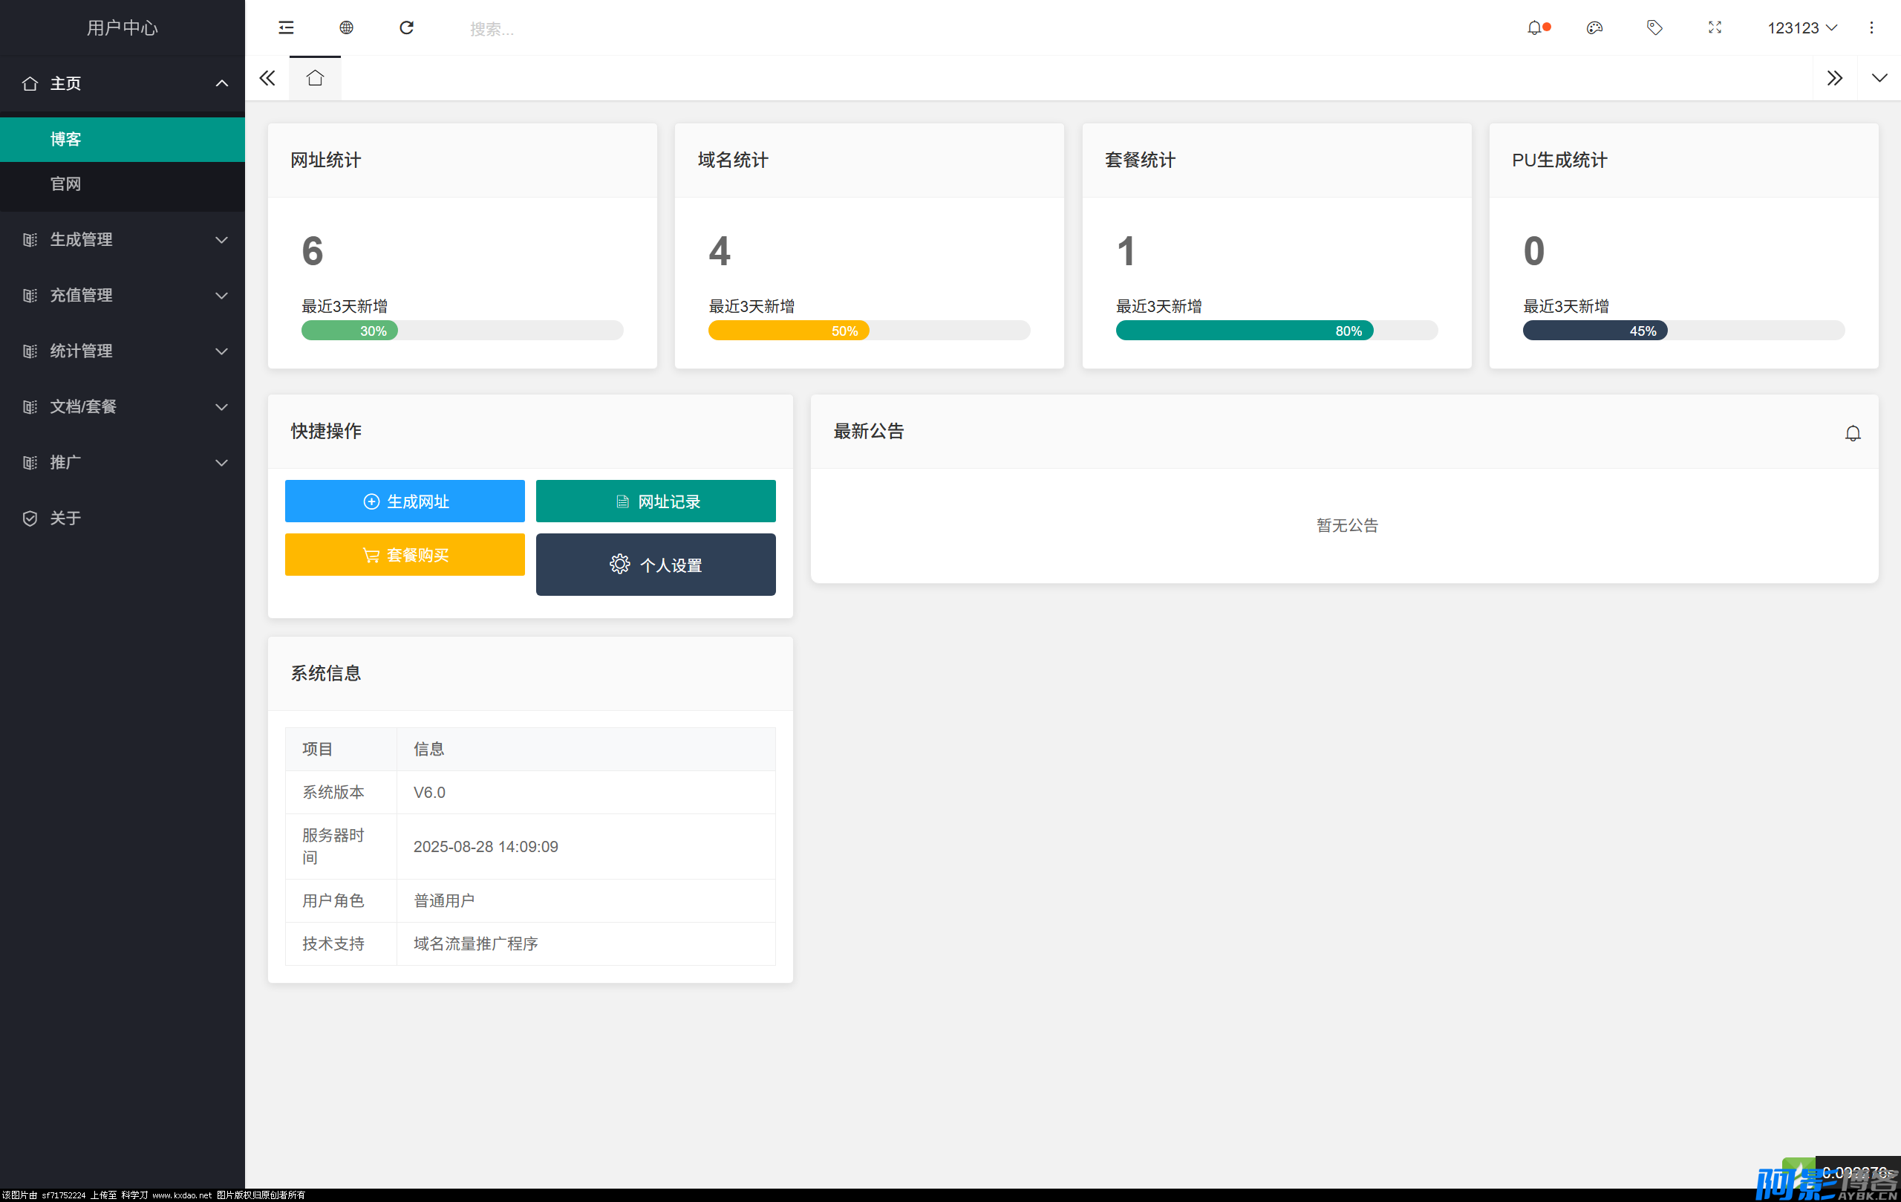Click the home tab icon
Image resolution: width=1901 pixels, height=1202 pixels.
(x=315, y=78)
